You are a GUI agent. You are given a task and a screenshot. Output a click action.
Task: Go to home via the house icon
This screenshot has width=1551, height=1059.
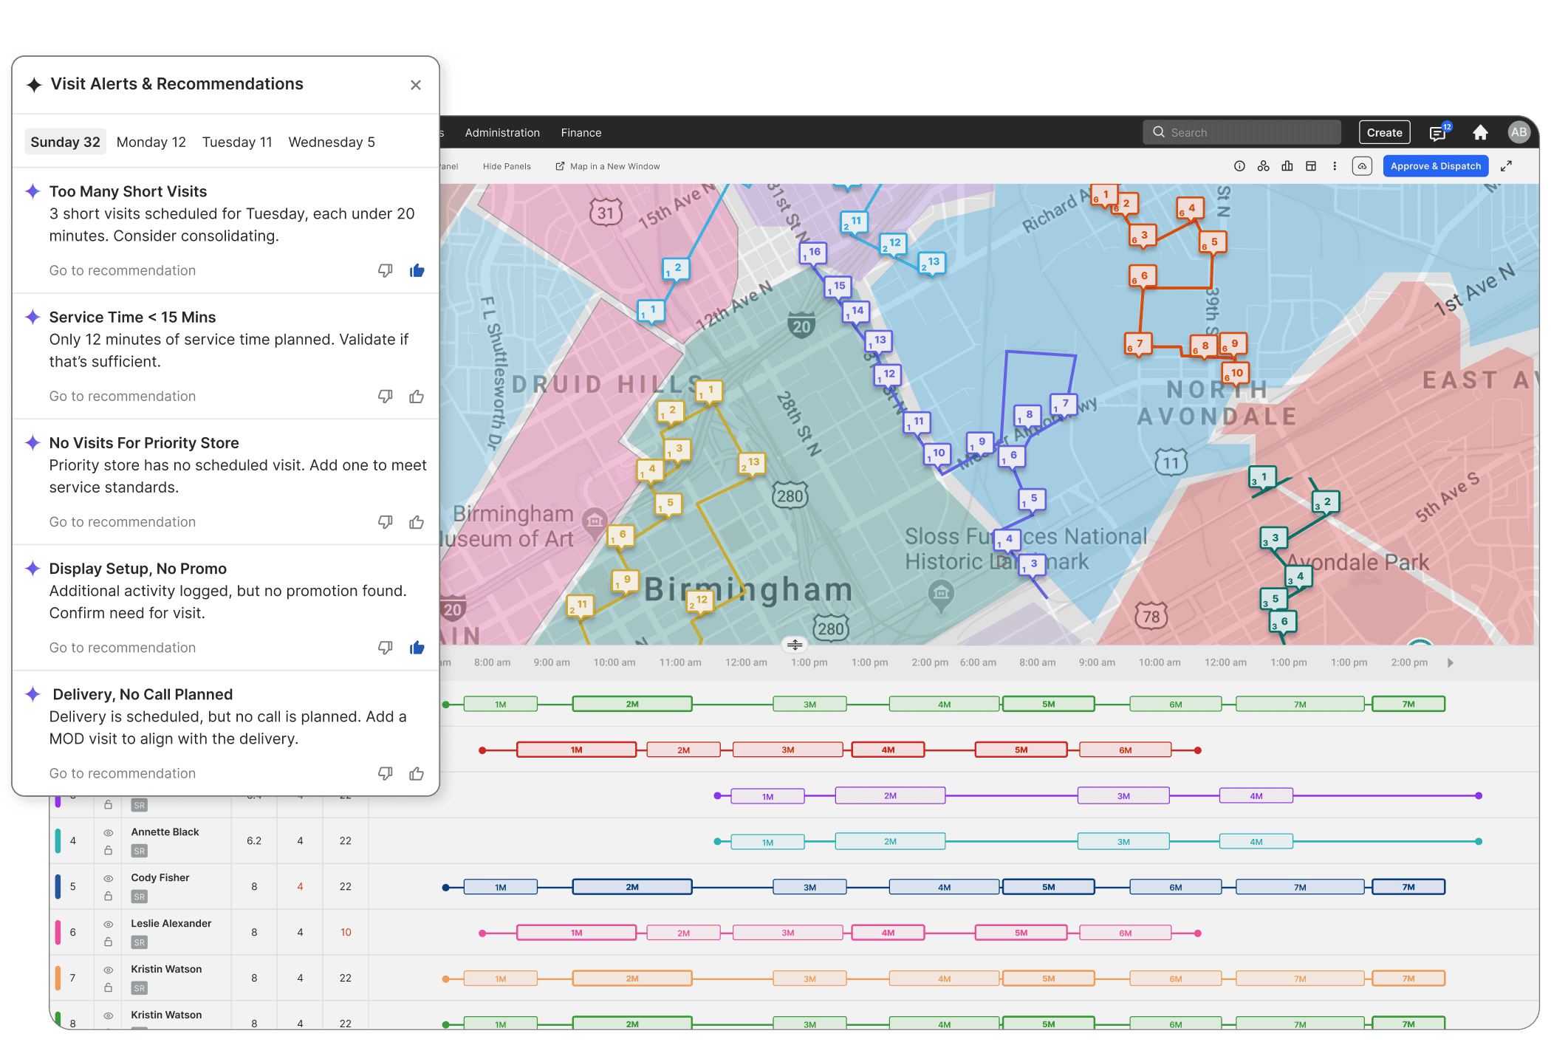point(1480,132)
